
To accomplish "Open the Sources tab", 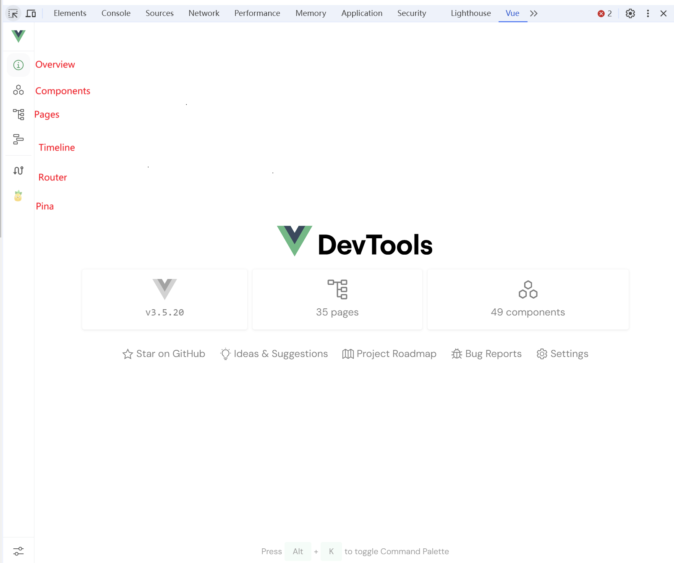I will (x=159, y=13).
